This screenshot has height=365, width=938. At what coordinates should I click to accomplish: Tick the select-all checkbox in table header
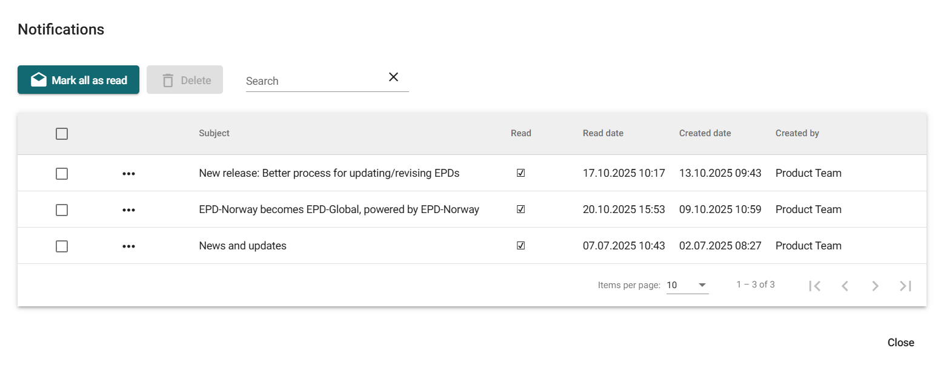tap(62, 134)
